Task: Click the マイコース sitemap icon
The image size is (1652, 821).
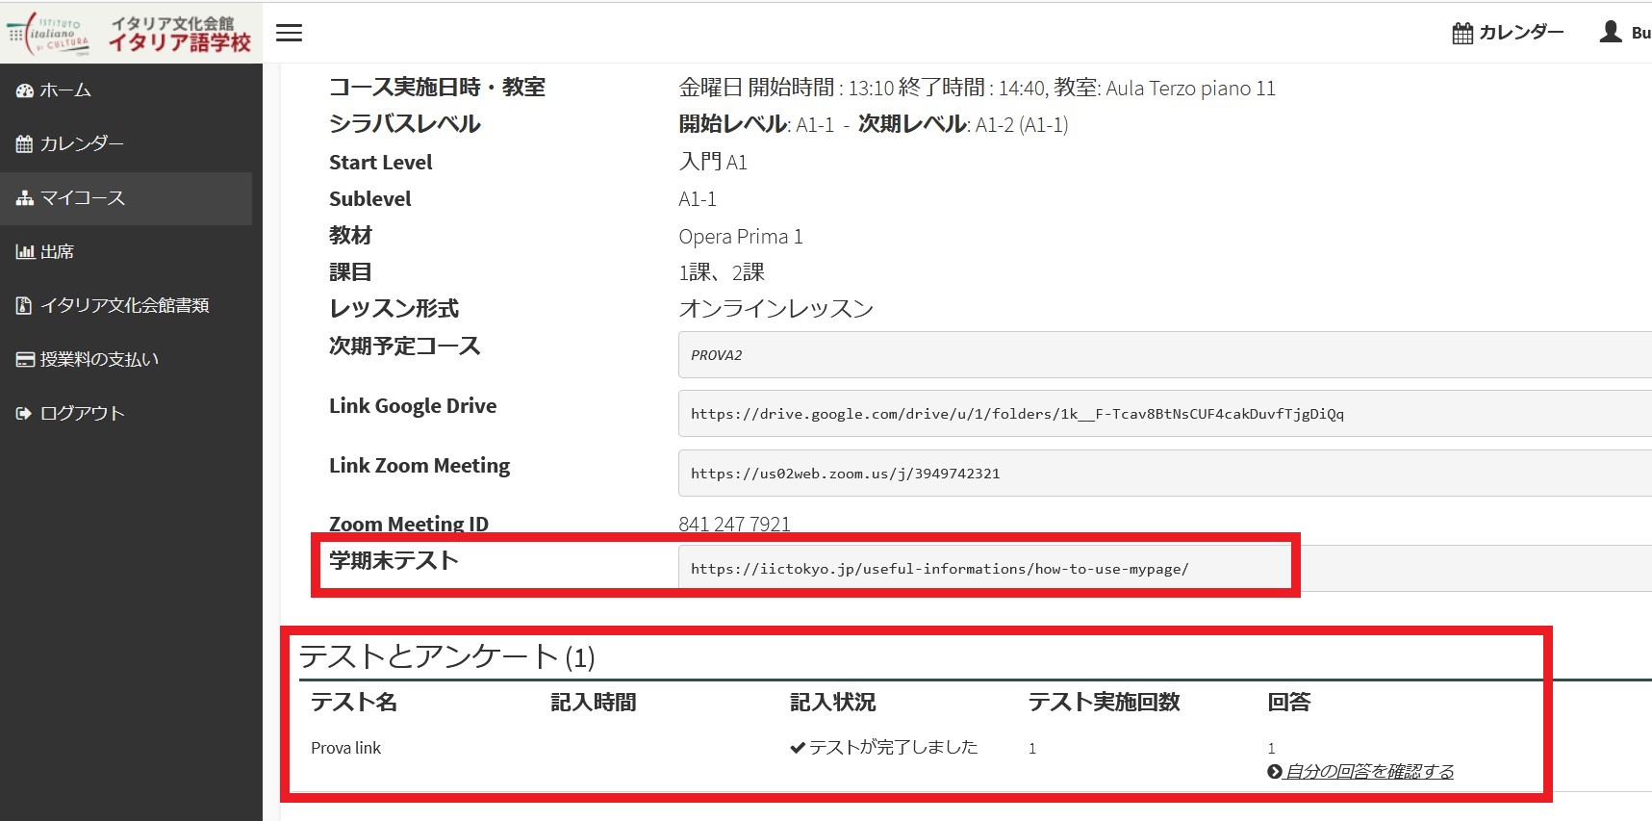Action: click(24, 198)
